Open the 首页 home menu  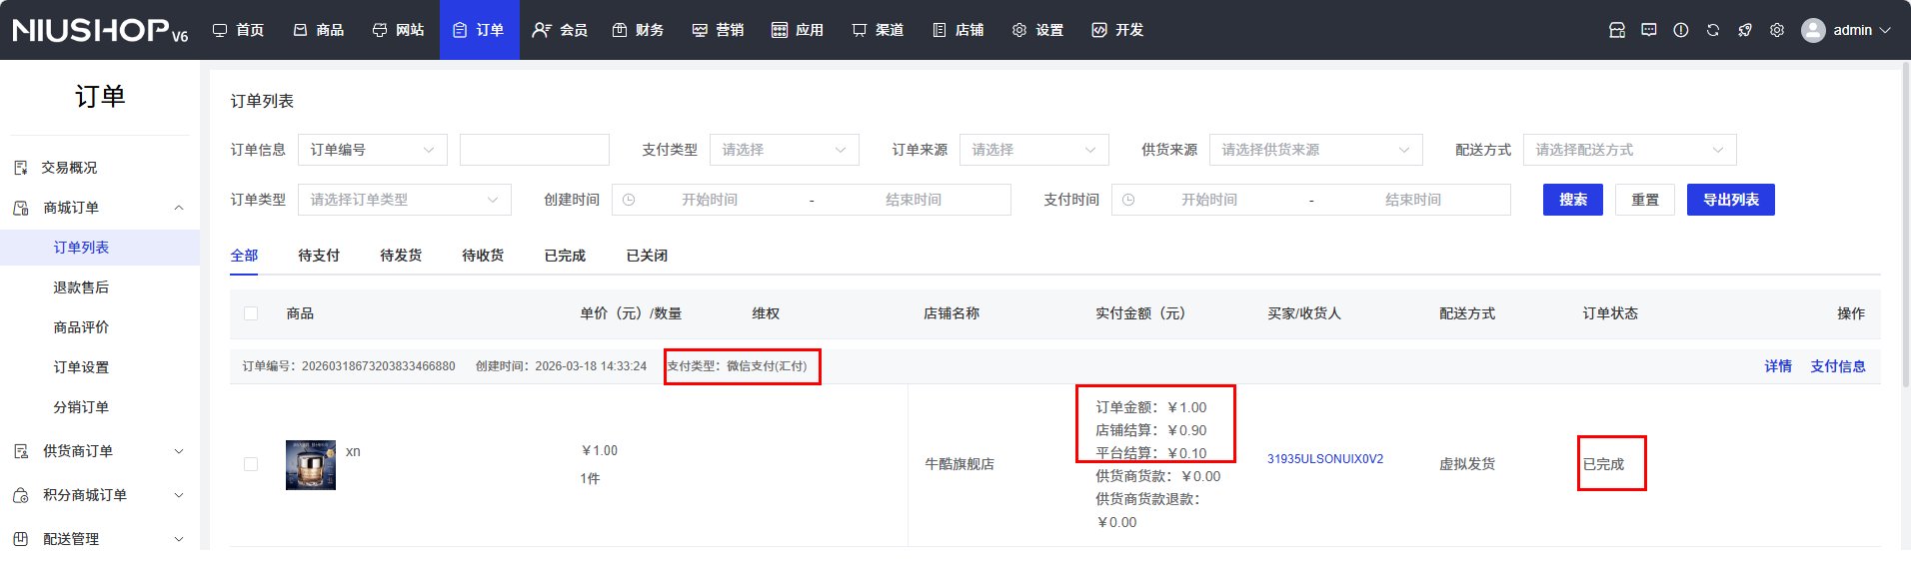[x=238, y=30]
